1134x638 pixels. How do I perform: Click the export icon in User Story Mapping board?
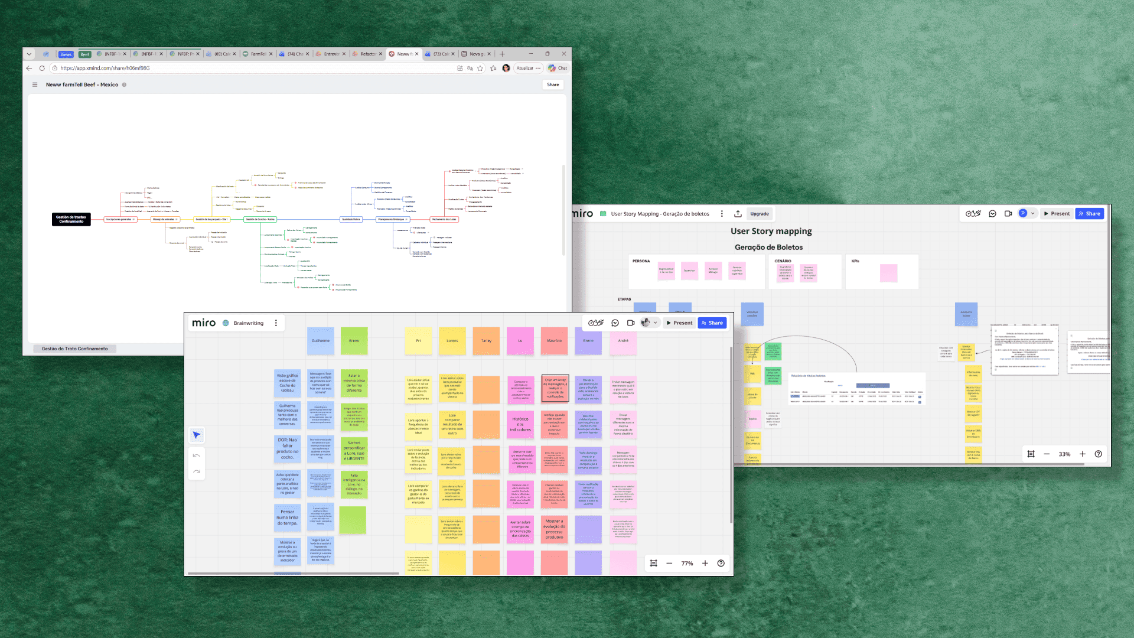pyautogui.click(x=738, y=214)
